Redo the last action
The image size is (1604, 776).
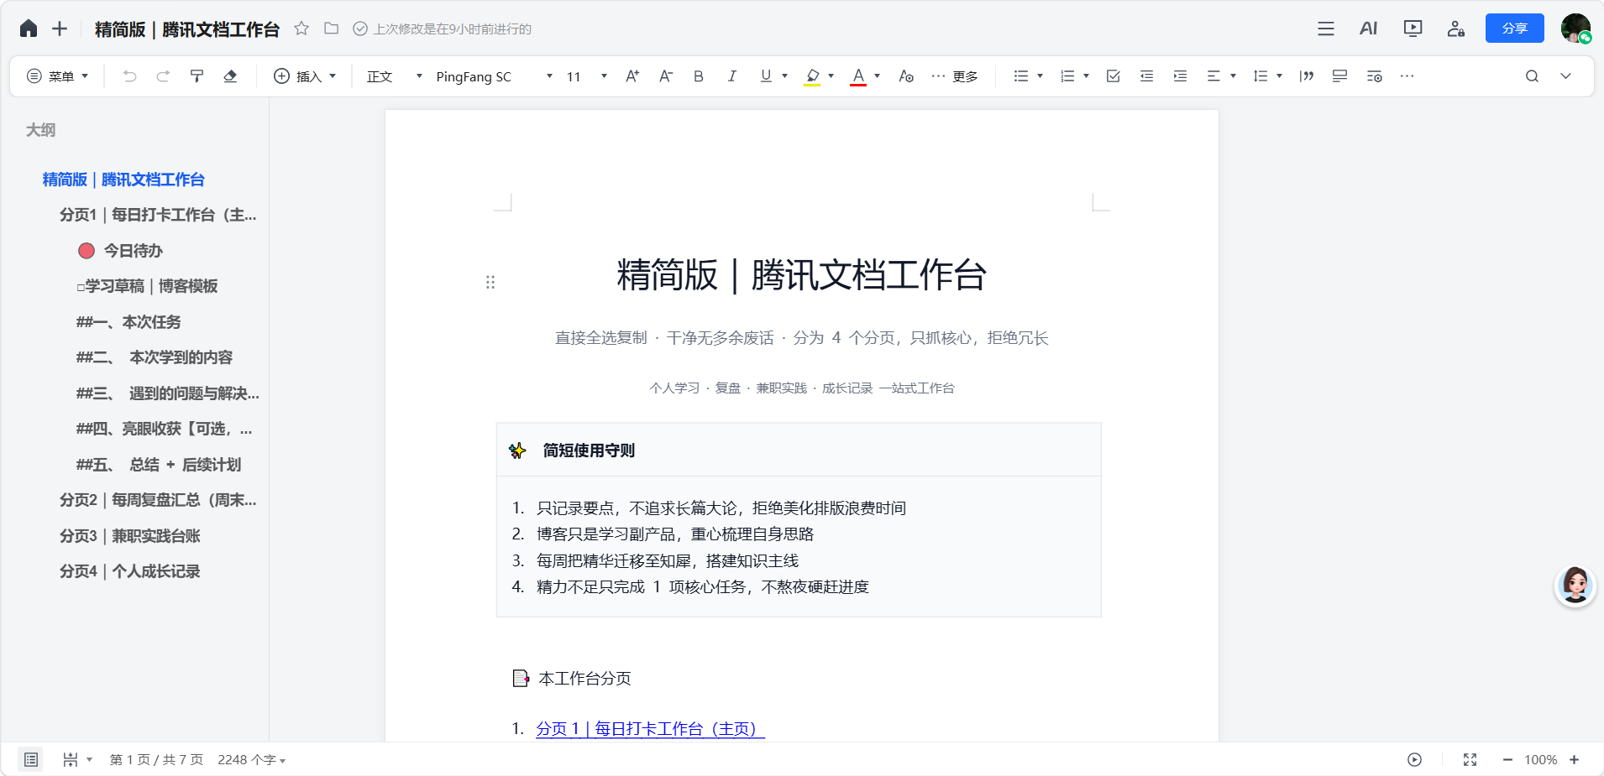[x=163, y=76]
